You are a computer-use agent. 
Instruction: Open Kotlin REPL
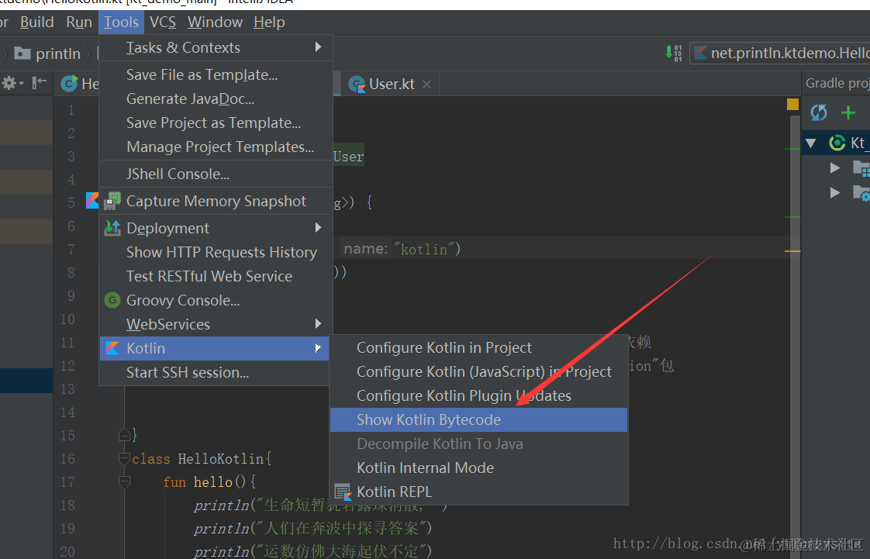tap(479, 492)
